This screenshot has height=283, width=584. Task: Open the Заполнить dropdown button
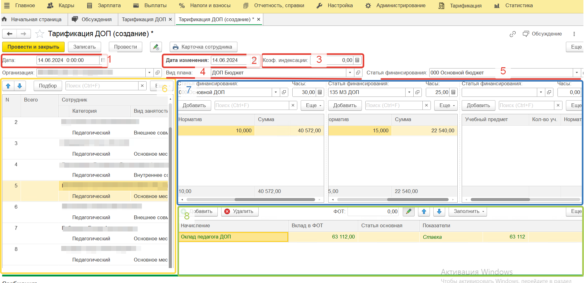(468, 211)
